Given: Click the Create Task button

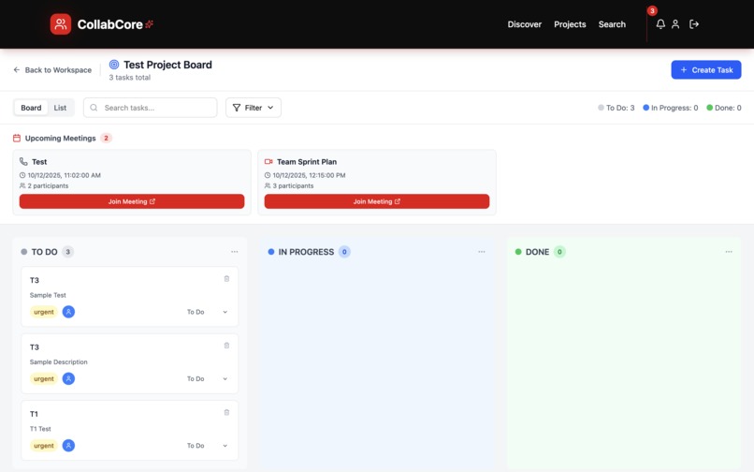Looking at the screenshot, I should coord(706,70).
